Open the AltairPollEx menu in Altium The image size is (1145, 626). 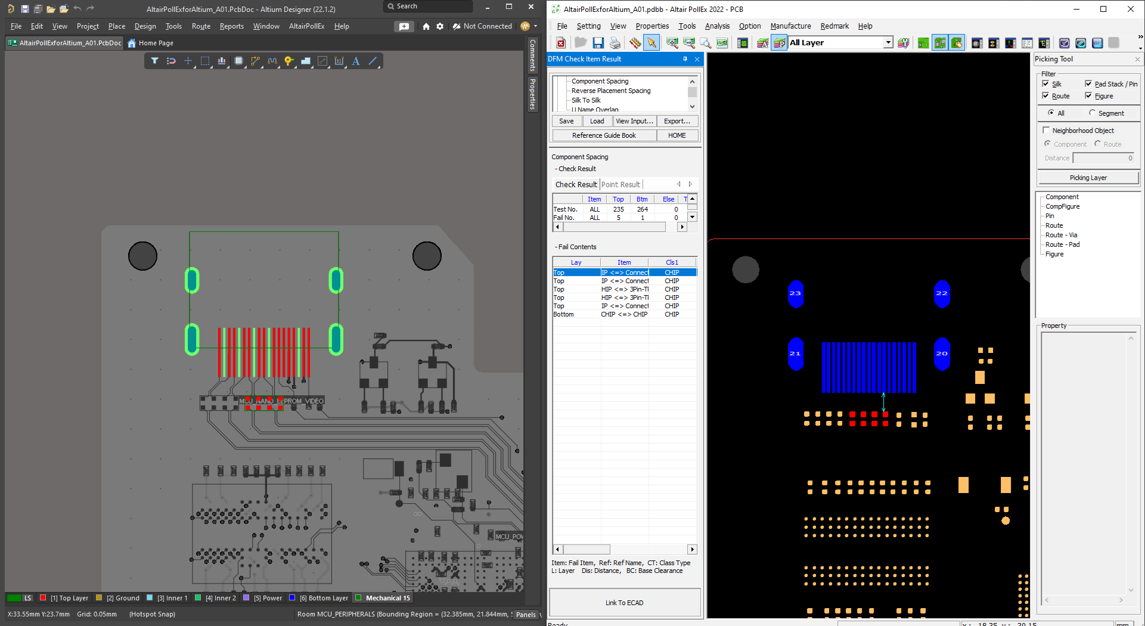[306, 26]
